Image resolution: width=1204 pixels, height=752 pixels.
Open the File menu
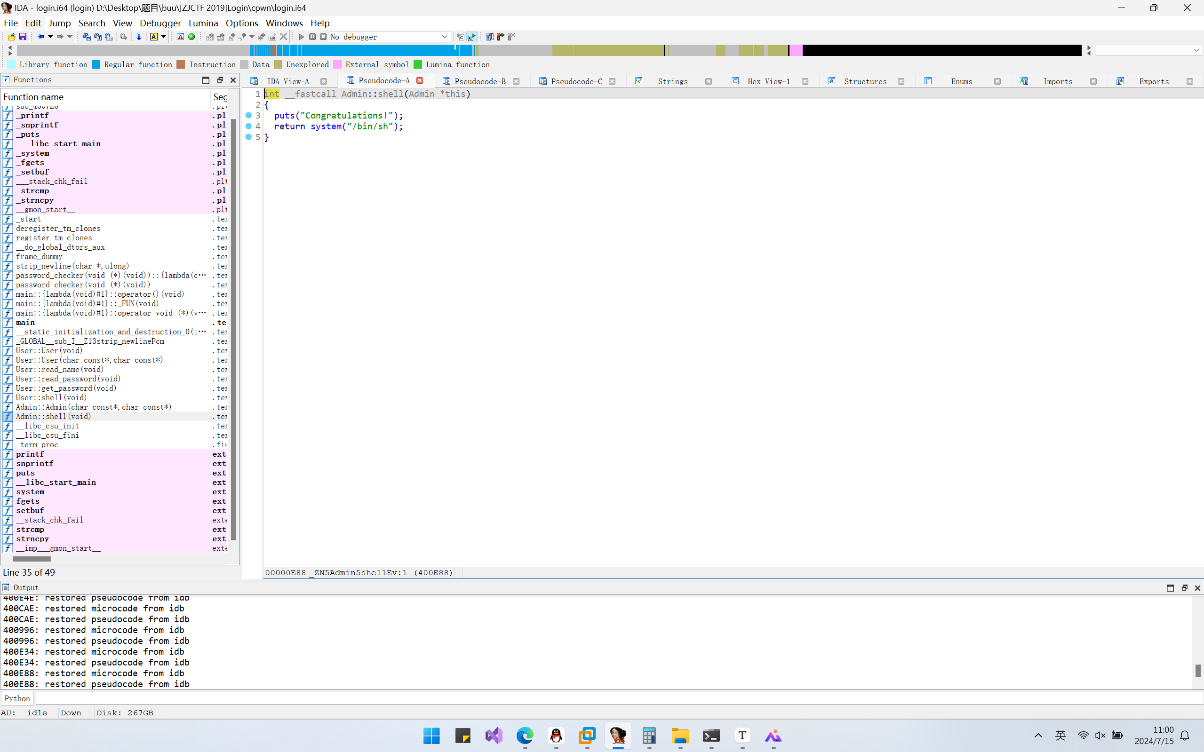click(10, 23)
